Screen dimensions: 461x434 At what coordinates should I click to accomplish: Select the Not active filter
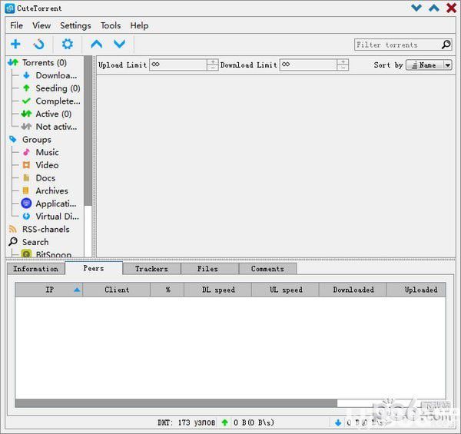tap(49, 127)
